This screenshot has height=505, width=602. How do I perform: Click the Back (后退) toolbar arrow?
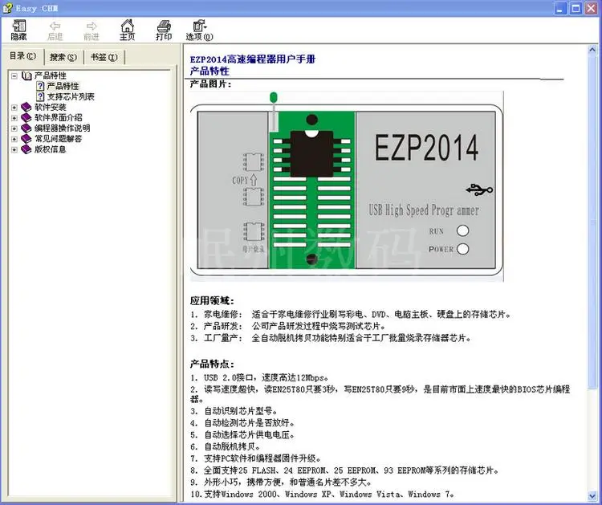pyautogui.click(x=55, y=31)
